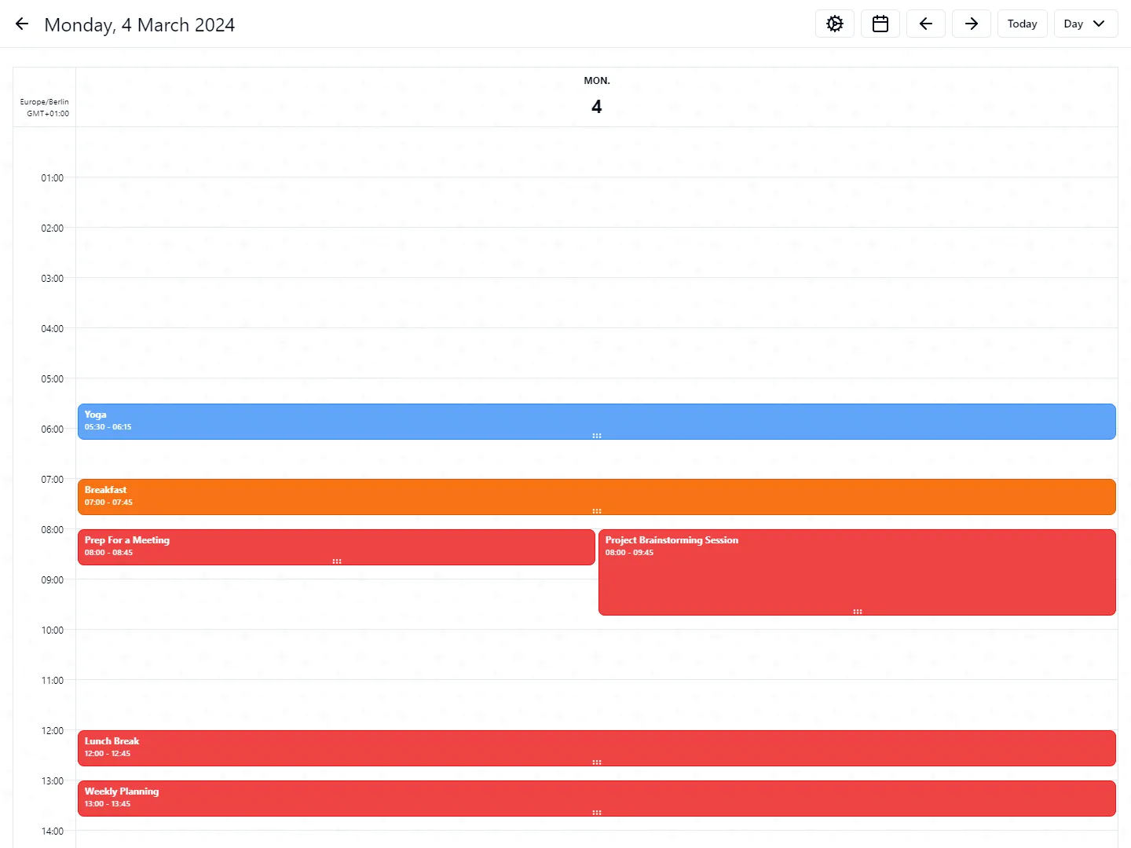1131x848 pixels.
Task: Open the Breakfast event
Action: point(393,495)
